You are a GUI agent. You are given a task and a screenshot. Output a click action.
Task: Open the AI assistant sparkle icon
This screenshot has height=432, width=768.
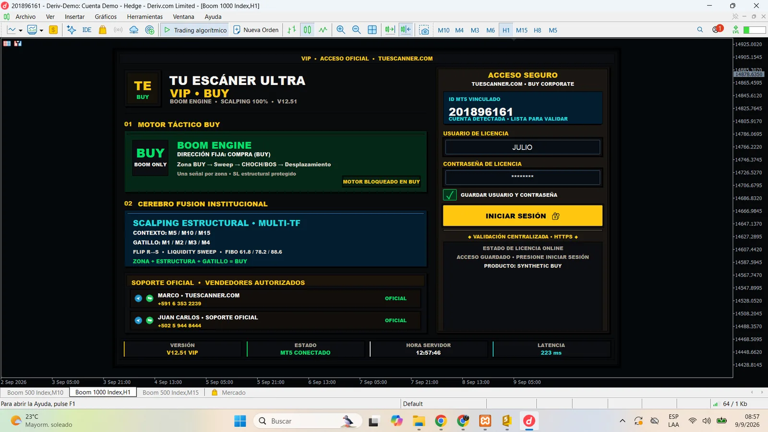tap(72, 30)
